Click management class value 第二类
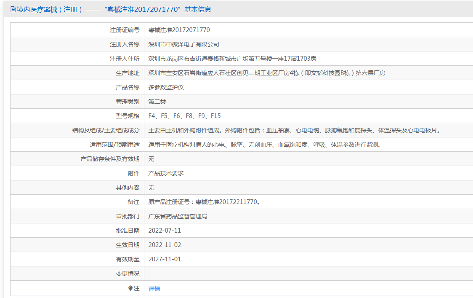 [x=157, y=102]
